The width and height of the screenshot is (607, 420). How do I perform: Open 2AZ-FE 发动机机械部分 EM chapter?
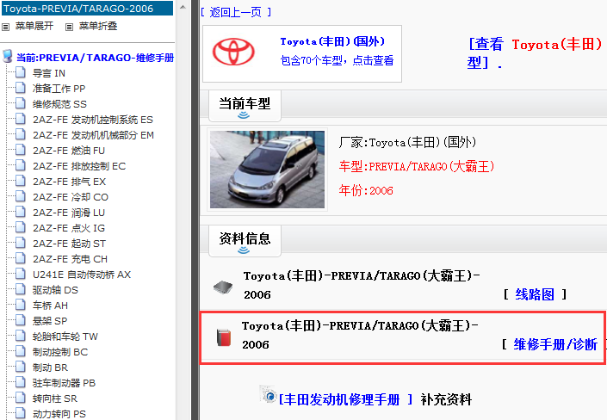click(x=93, y=135)
